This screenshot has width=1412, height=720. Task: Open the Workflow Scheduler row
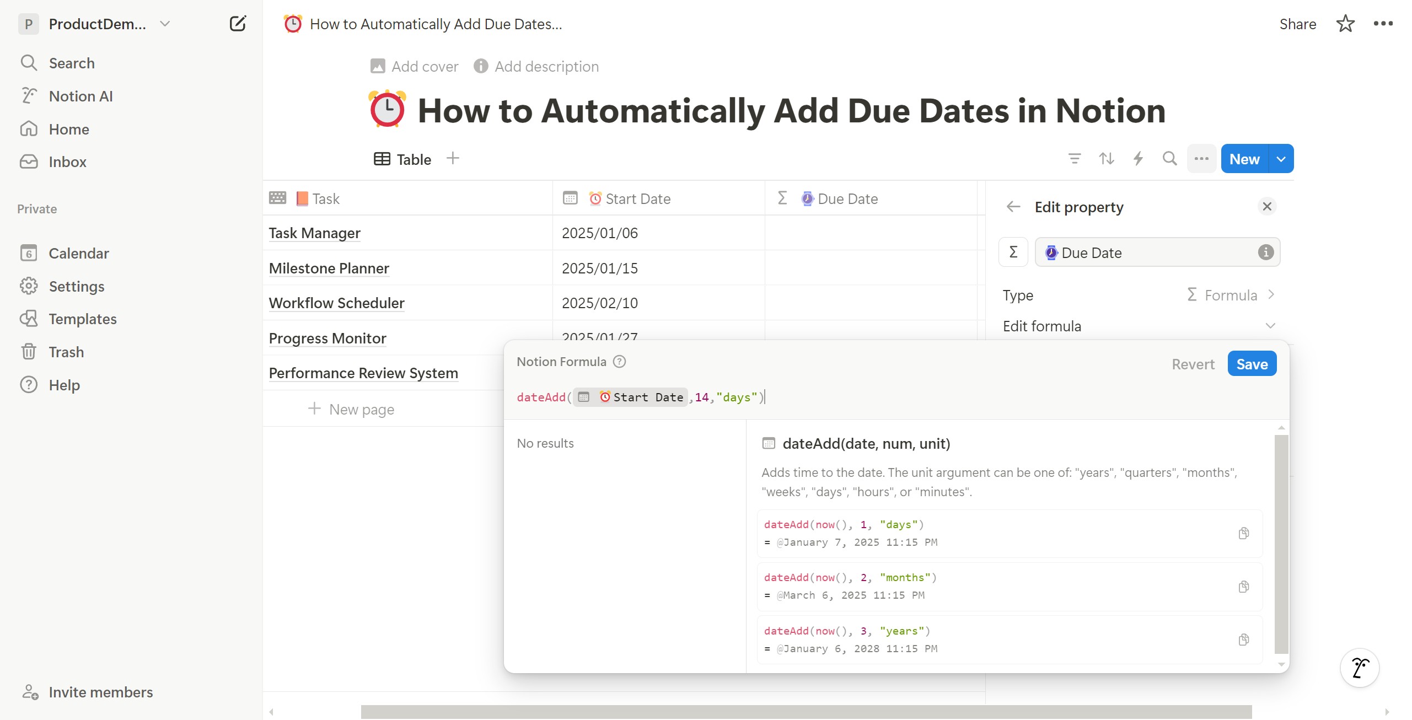coord(336,303)
